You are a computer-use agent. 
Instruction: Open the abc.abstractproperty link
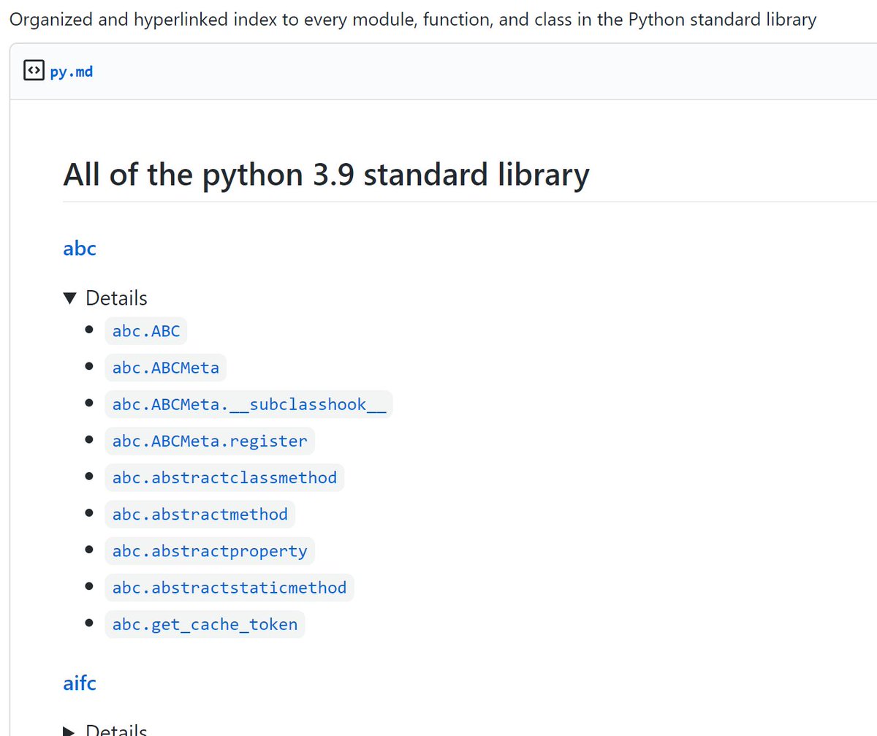(209, 550)
